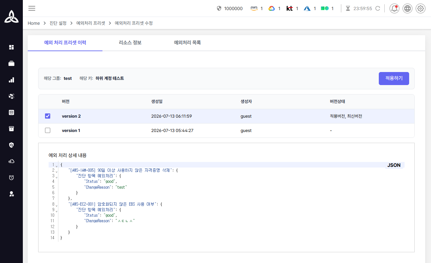431x263 pixels.
Task: Open the network port icon in the sidebar
Action: click(11, 112)
